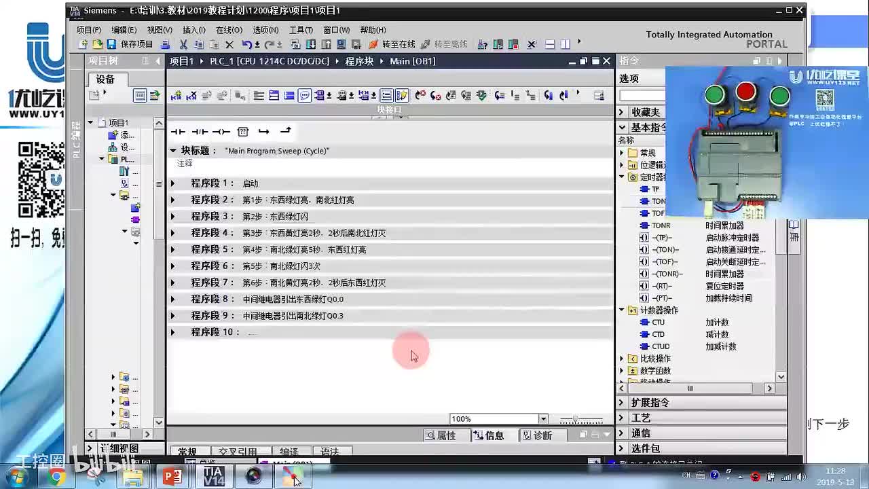869x489 pixels.
Task: Click PLC_1 in the breadcrumb path
Action: (x=269, y=61)
